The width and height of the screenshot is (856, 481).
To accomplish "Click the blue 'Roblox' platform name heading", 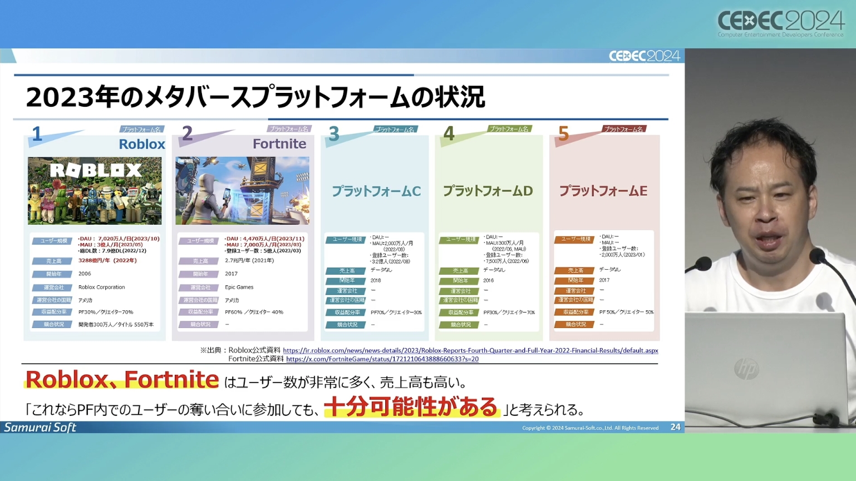I will click(x=142, y=144).
